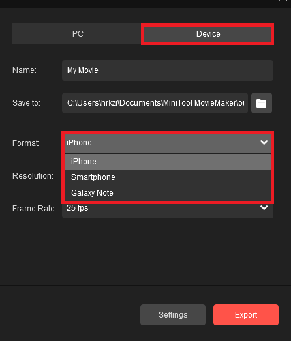This screenshot has height=341, width=291.
Task: Start export with the red Export button
Action: (x=246, y=315)
